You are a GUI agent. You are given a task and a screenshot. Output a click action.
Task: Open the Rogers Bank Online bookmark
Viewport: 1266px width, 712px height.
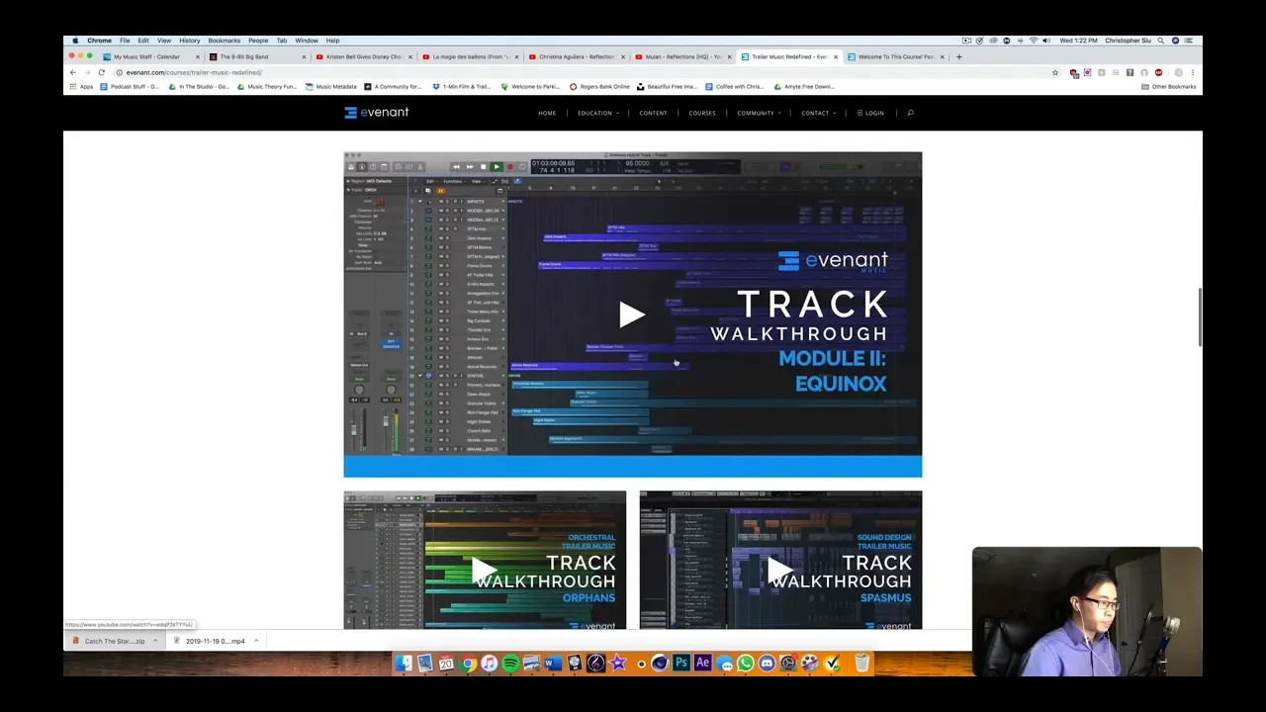click(x=599, y=86)
